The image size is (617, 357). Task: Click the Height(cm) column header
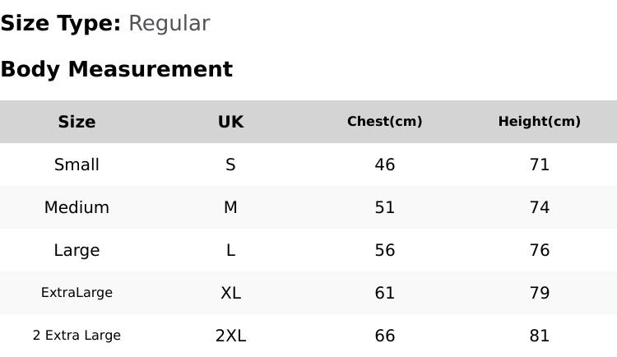tap(540, 121)
